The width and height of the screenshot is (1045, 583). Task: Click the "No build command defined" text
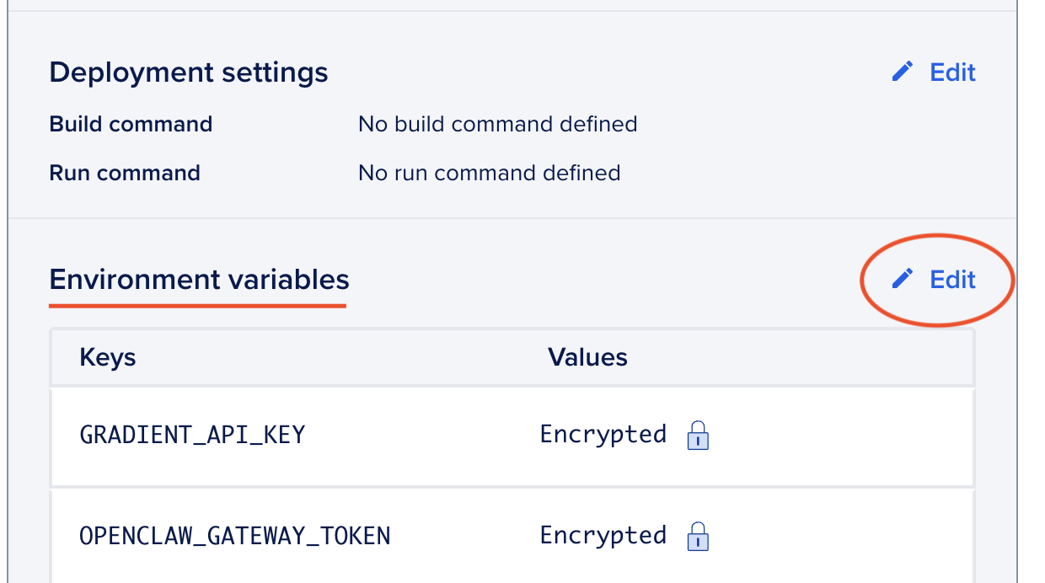click(497, 125)
